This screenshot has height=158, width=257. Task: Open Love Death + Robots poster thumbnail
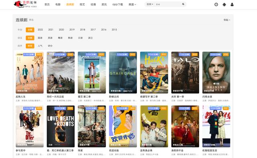pyautogui.click(x=61, y=126)
